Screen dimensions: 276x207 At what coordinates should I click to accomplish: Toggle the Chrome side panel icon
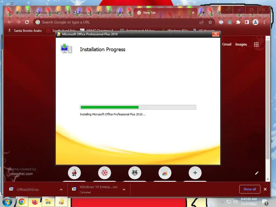(x=247, y=22)
